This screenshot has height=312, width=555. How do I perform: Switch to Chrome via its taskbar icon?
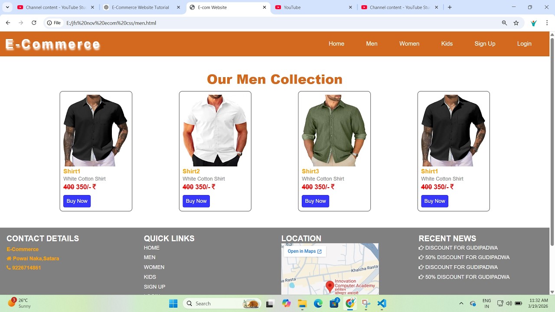click(x=350, y=303)
